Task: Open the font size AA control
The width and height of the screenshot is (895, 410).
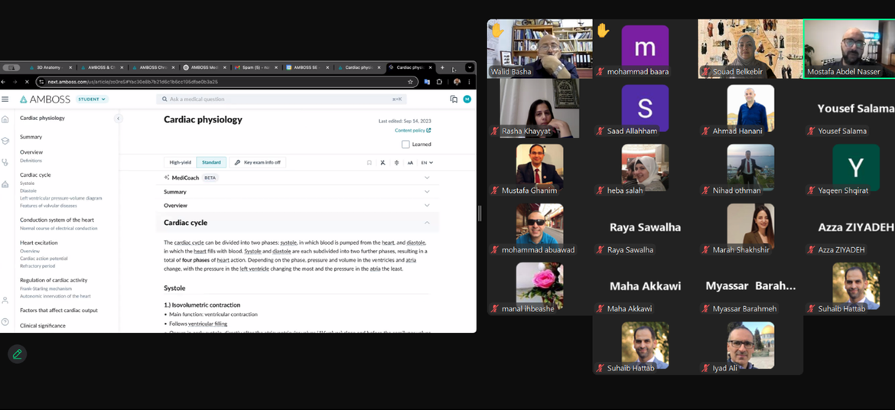Action: 410,163
